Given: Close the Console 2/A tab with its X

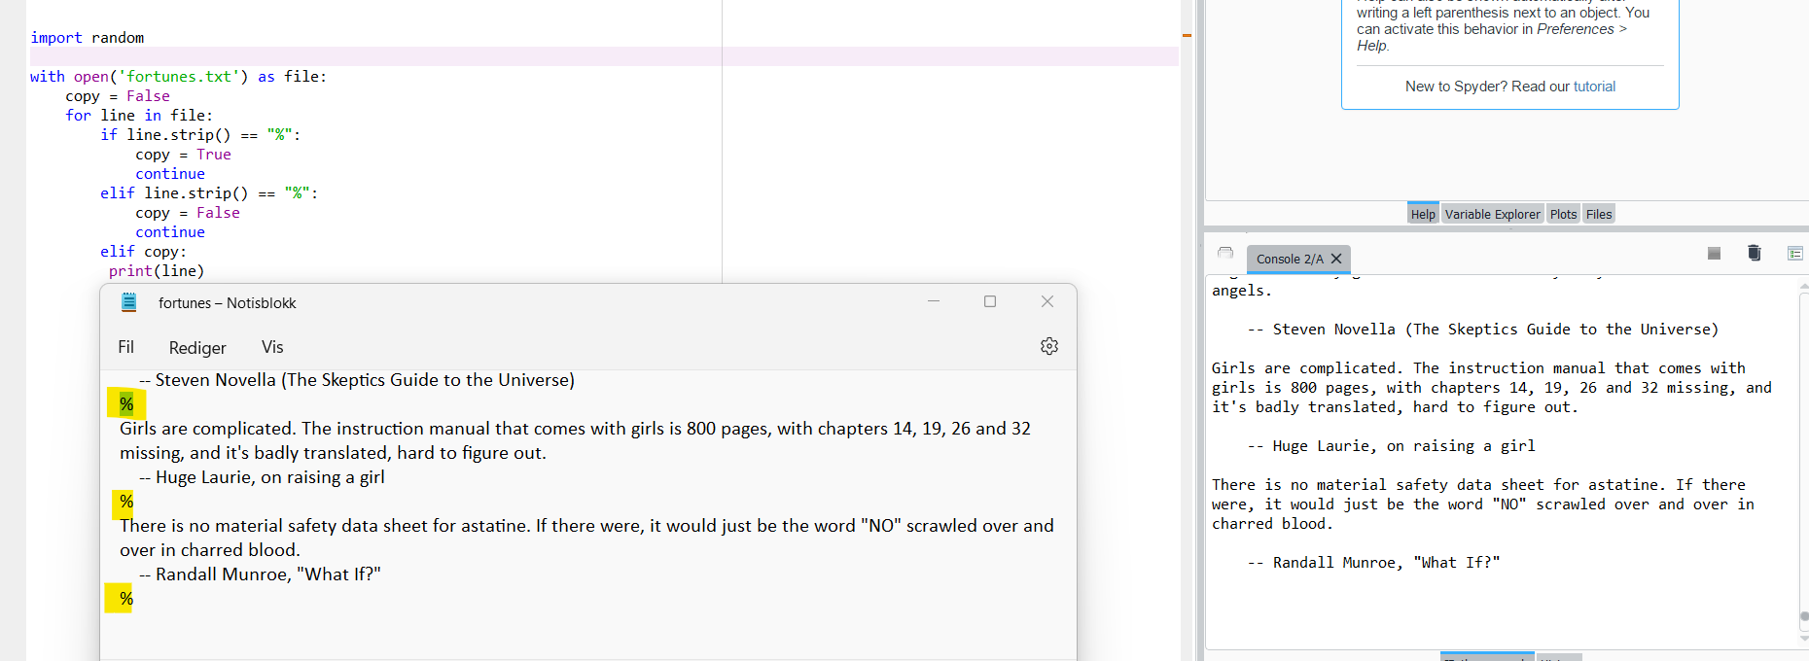Looking at the screenshot, I should point(1336,259).
